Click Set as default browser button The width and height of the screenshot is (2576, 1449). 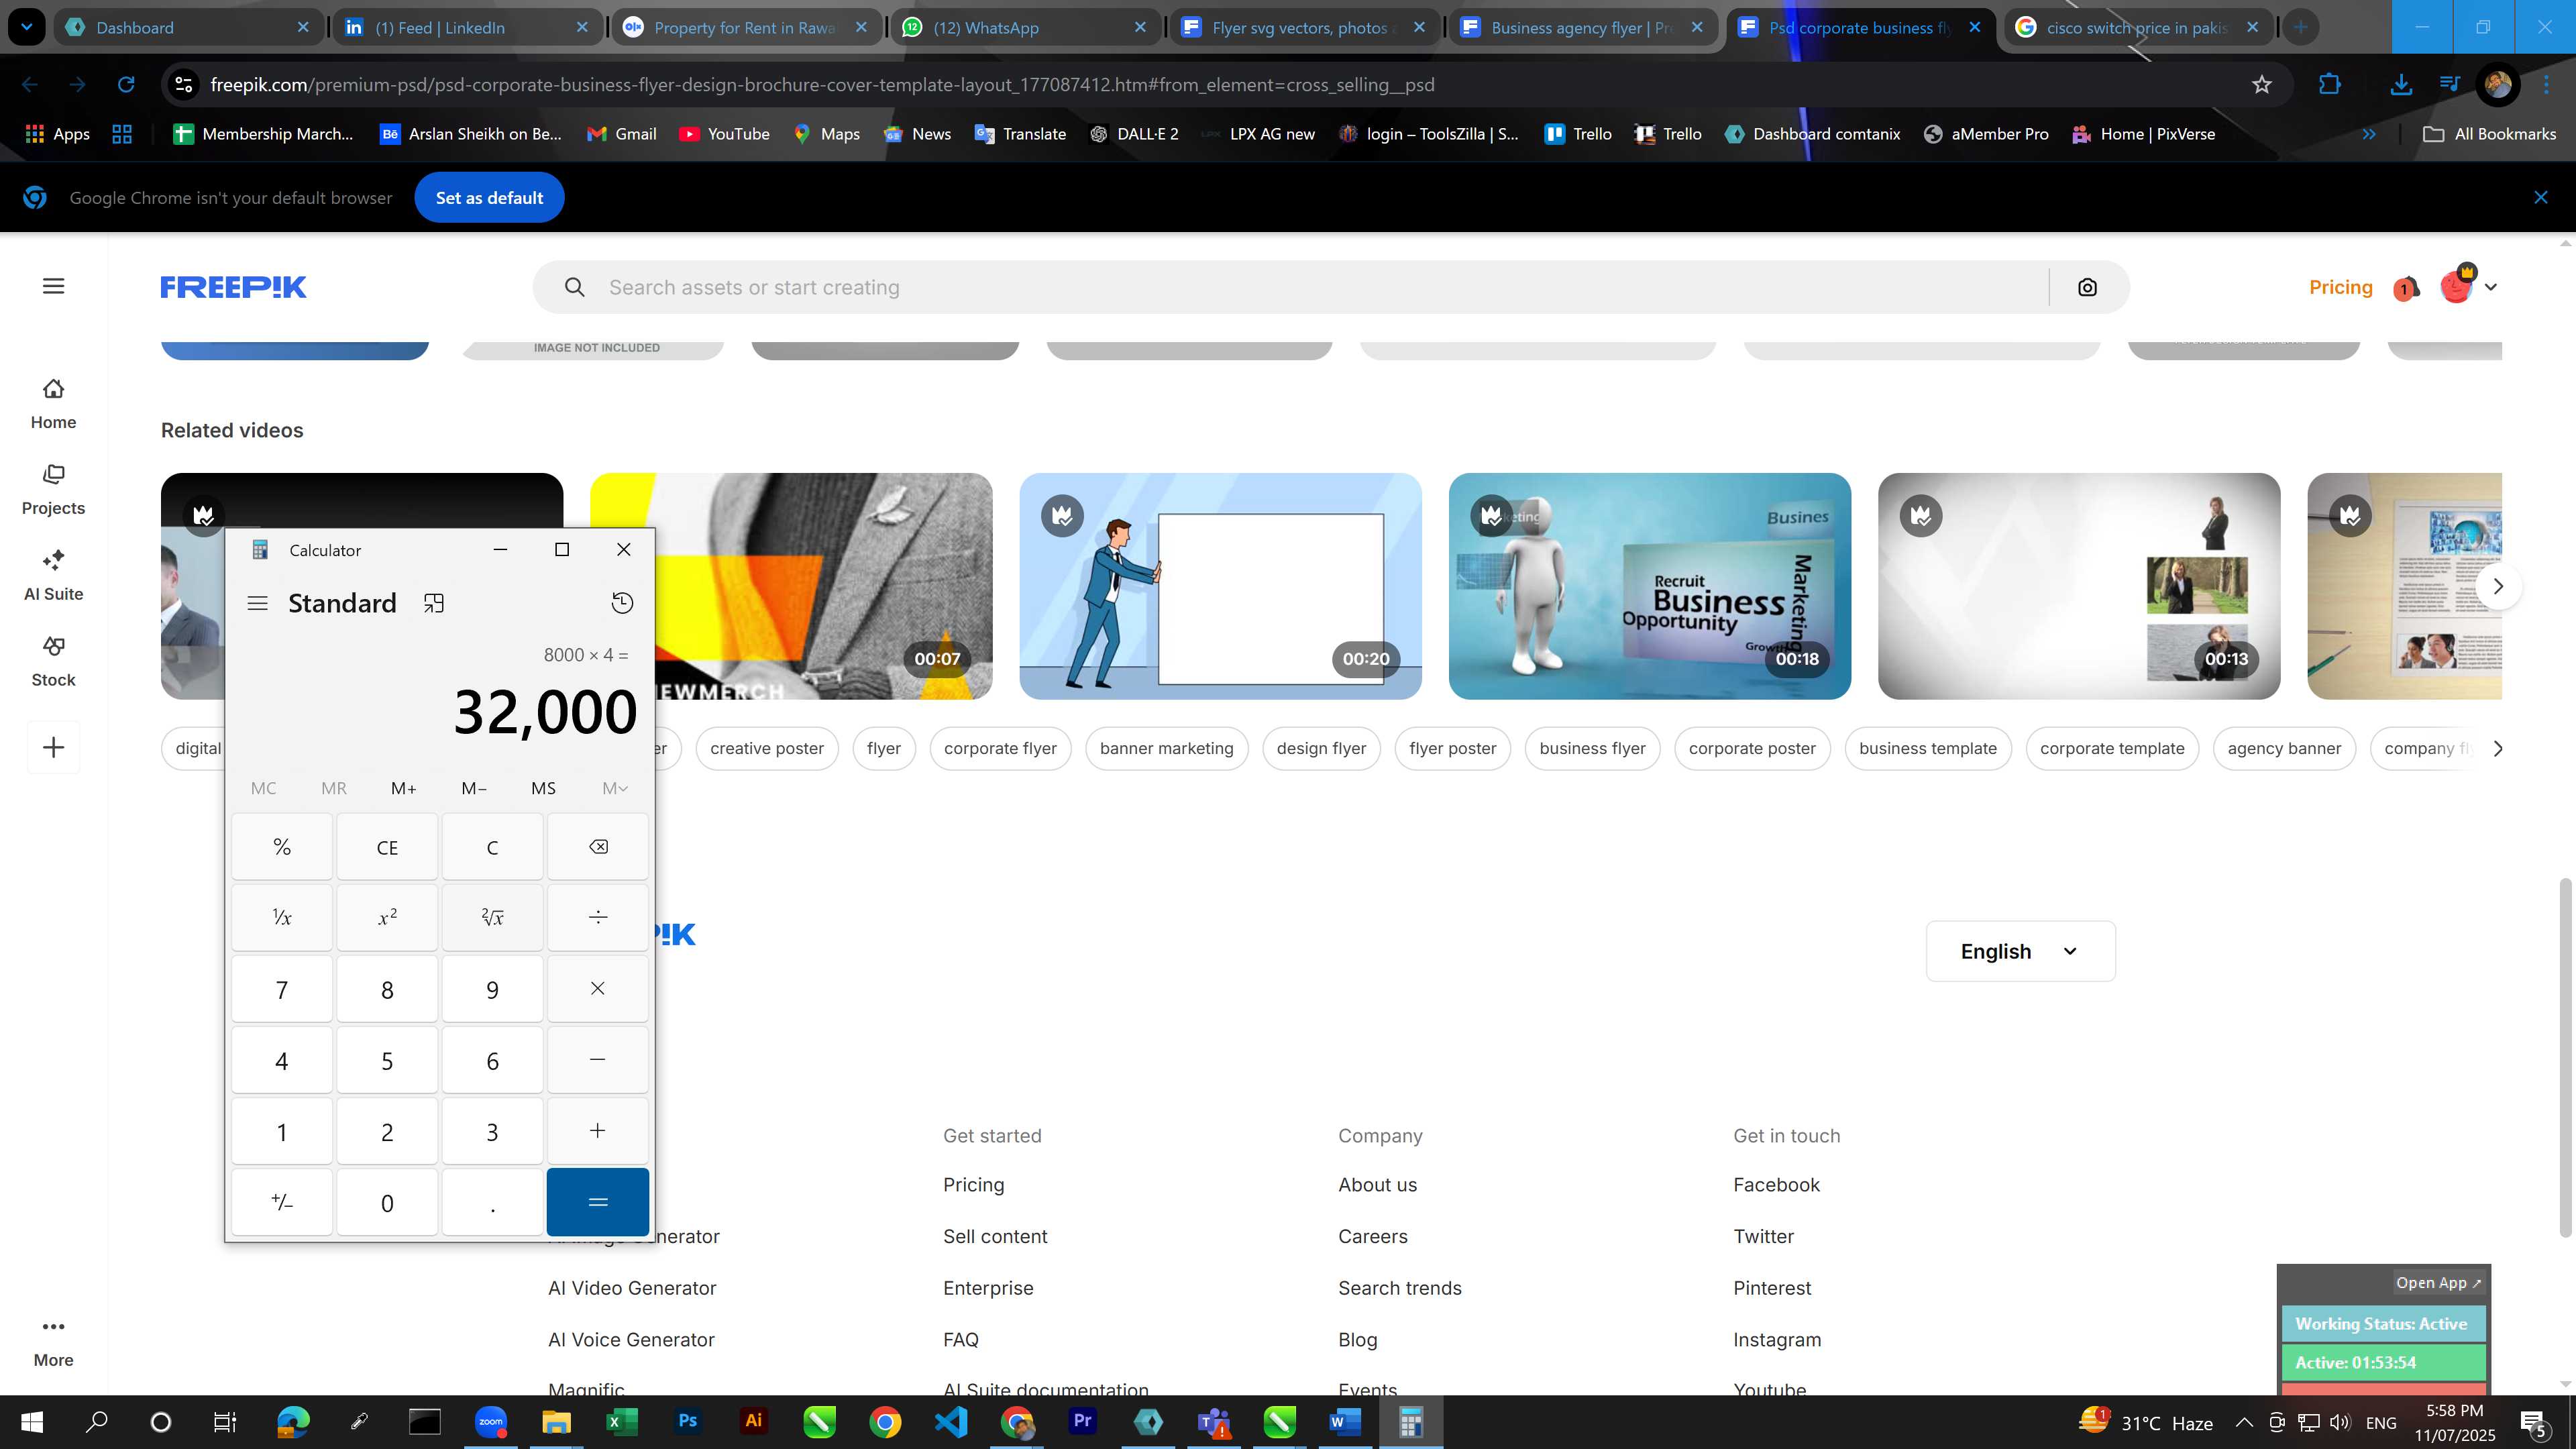tap(489, 198)
